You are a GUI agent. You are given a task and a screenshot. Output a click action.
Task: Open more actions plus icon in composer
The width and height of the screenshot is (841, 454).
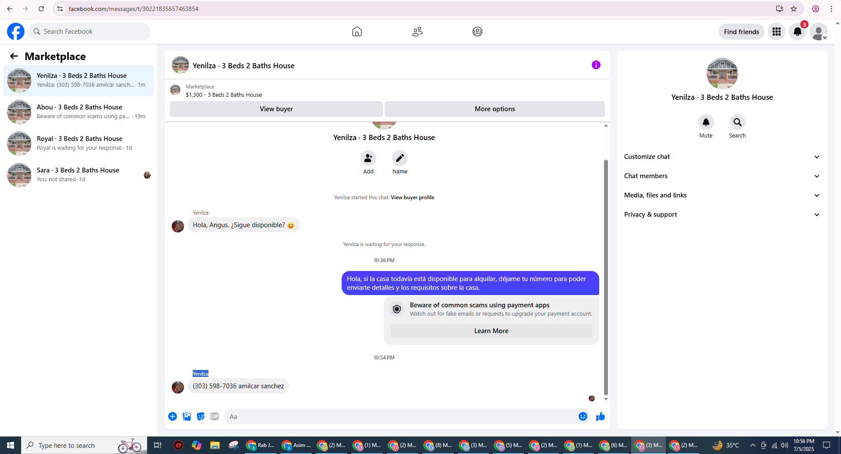click(x=173, y=416)
